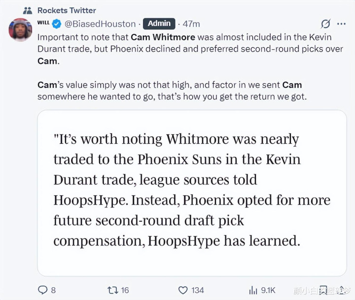Image resolution: width=355 pixels, height=300 pixels.
Task: Click the community people icon
Action: coord(28,10)
